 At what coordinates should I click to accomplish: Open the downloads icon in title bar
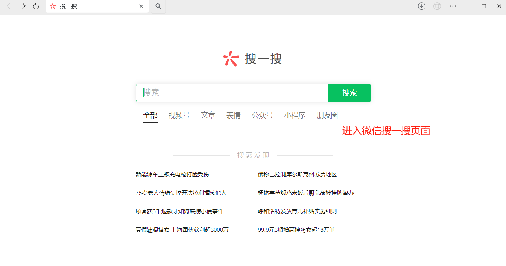tap(422, 6)
